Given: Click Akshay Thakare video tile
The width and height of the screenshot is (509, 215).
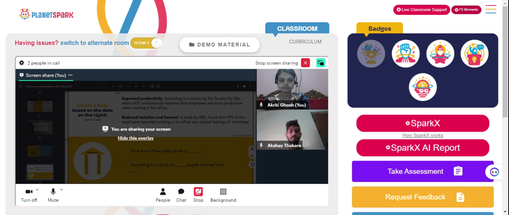Looking at the screenshot, I should [x=292, y=130].
